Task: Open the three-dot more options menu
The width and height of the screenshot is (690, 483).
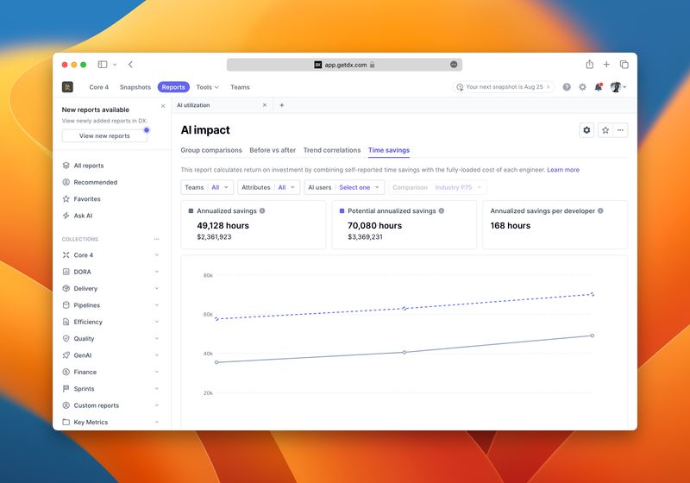Action: point(621,130)
